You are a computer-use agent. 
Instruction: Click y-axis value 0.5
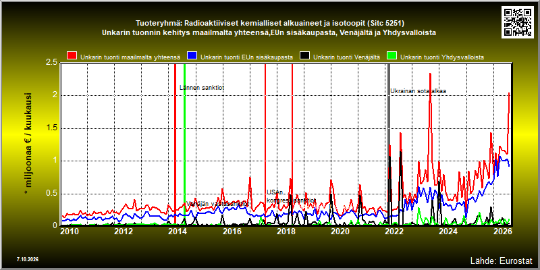(x=53, y=194)
